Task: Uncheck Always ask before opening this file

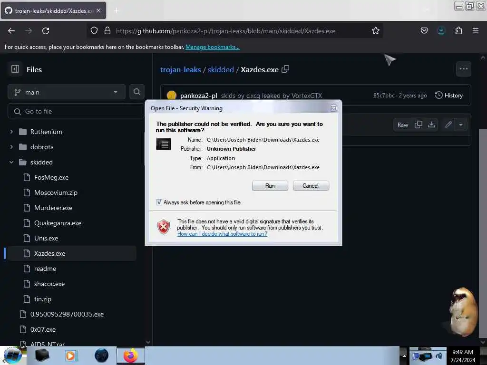Action: pyautogui.click(x=159, y=202)
